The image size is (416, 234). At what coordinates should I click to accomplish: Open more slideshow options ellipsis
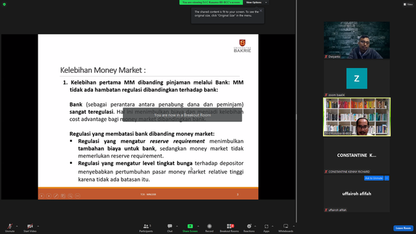click(x=77, y=196)
